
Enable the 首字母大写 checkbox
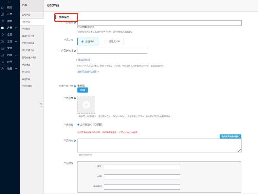[x=78, y=27]
